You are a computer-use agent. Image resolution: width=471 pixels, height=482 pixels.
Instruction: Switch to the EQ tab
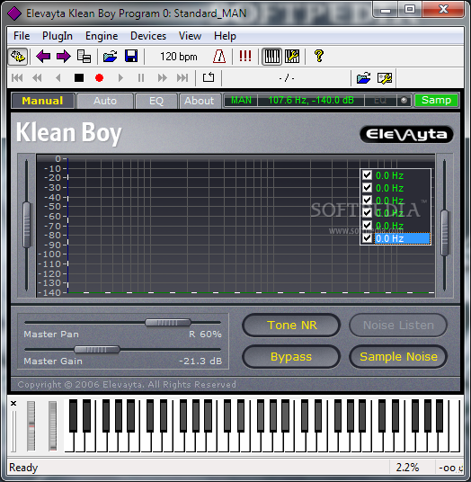pyautogui.click(x=156, y=101)
